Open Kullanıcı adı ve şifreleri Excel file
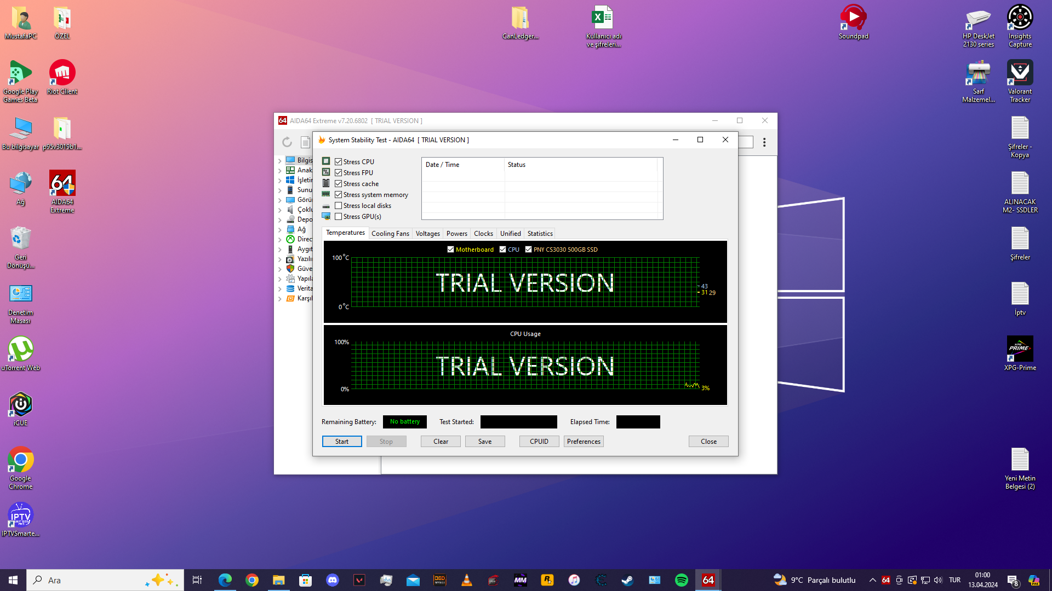This screenshot has height=591, width=1052. [x=603, y=26]
